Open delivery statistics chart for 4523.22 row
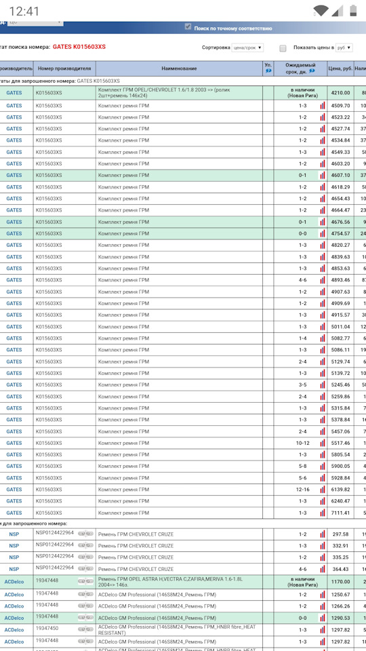Image resolution: width=366 pixels, height=651 pixels. (323, 117)
